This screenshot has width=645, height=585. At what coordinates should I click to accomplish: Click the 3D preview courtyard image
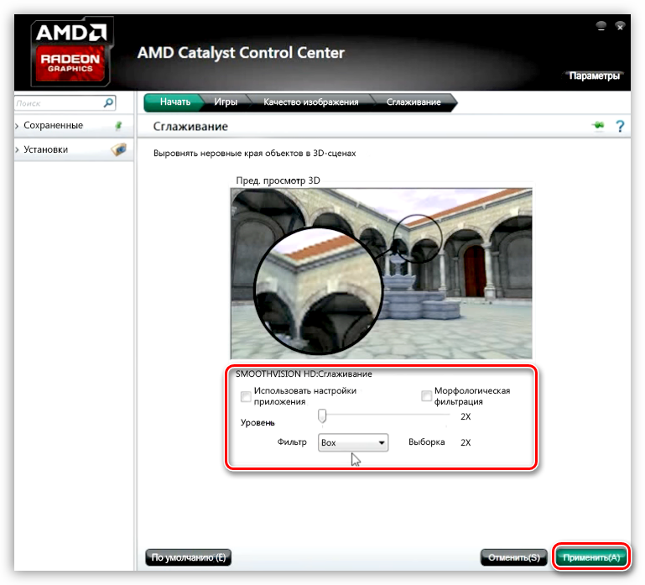(382, 274)
